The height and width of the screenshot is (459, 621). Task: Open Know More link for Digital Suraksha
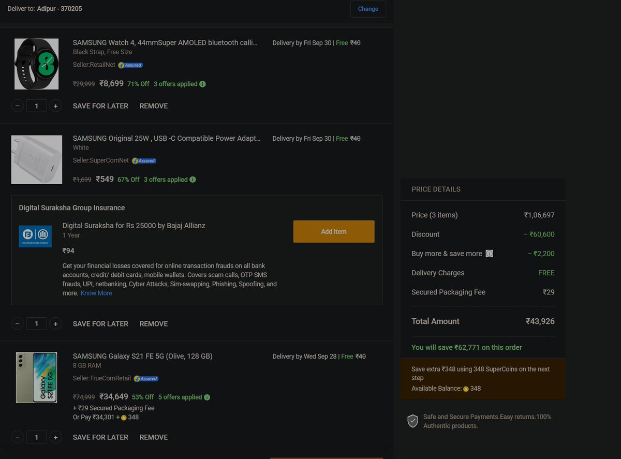pyautogui.click(x=96, y=293)
